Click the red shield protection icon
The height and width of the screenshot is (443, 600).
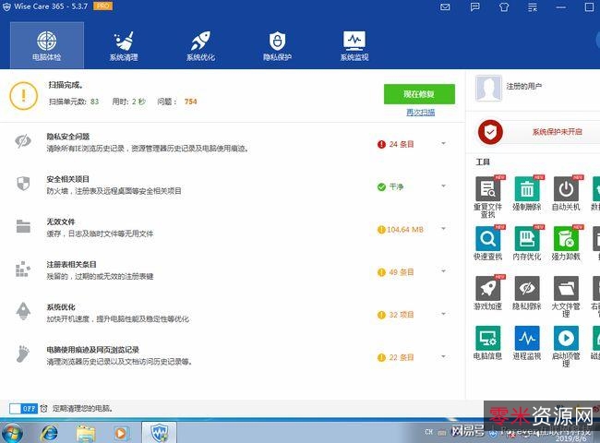[x=490, y=132]
